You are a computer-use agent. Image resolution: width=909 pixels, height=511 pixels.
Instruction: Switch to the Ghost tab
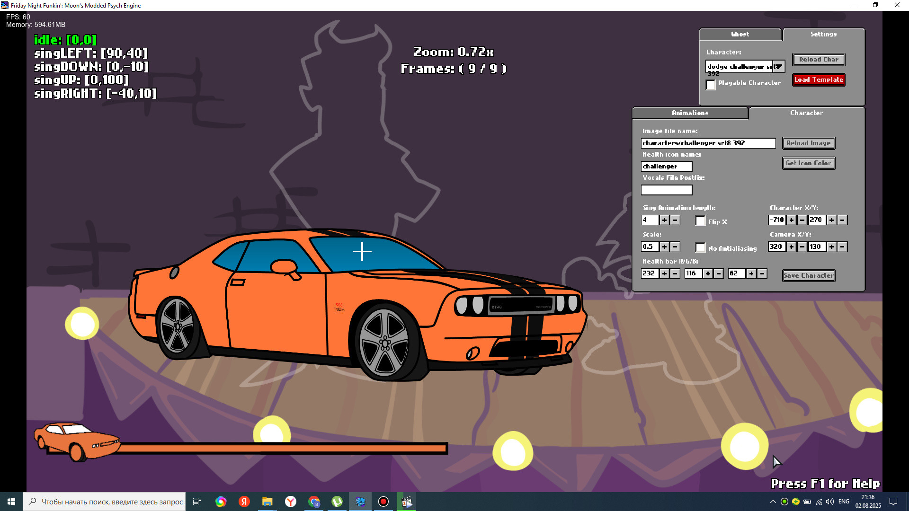tap(740, 34)
